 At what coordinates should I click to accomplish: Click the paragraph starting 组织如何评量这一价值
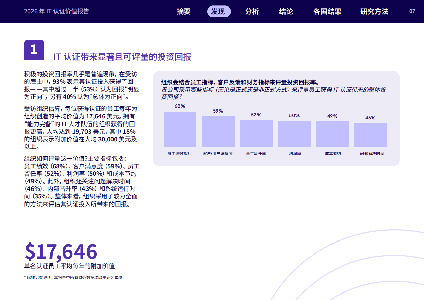(x=82, y=181)
